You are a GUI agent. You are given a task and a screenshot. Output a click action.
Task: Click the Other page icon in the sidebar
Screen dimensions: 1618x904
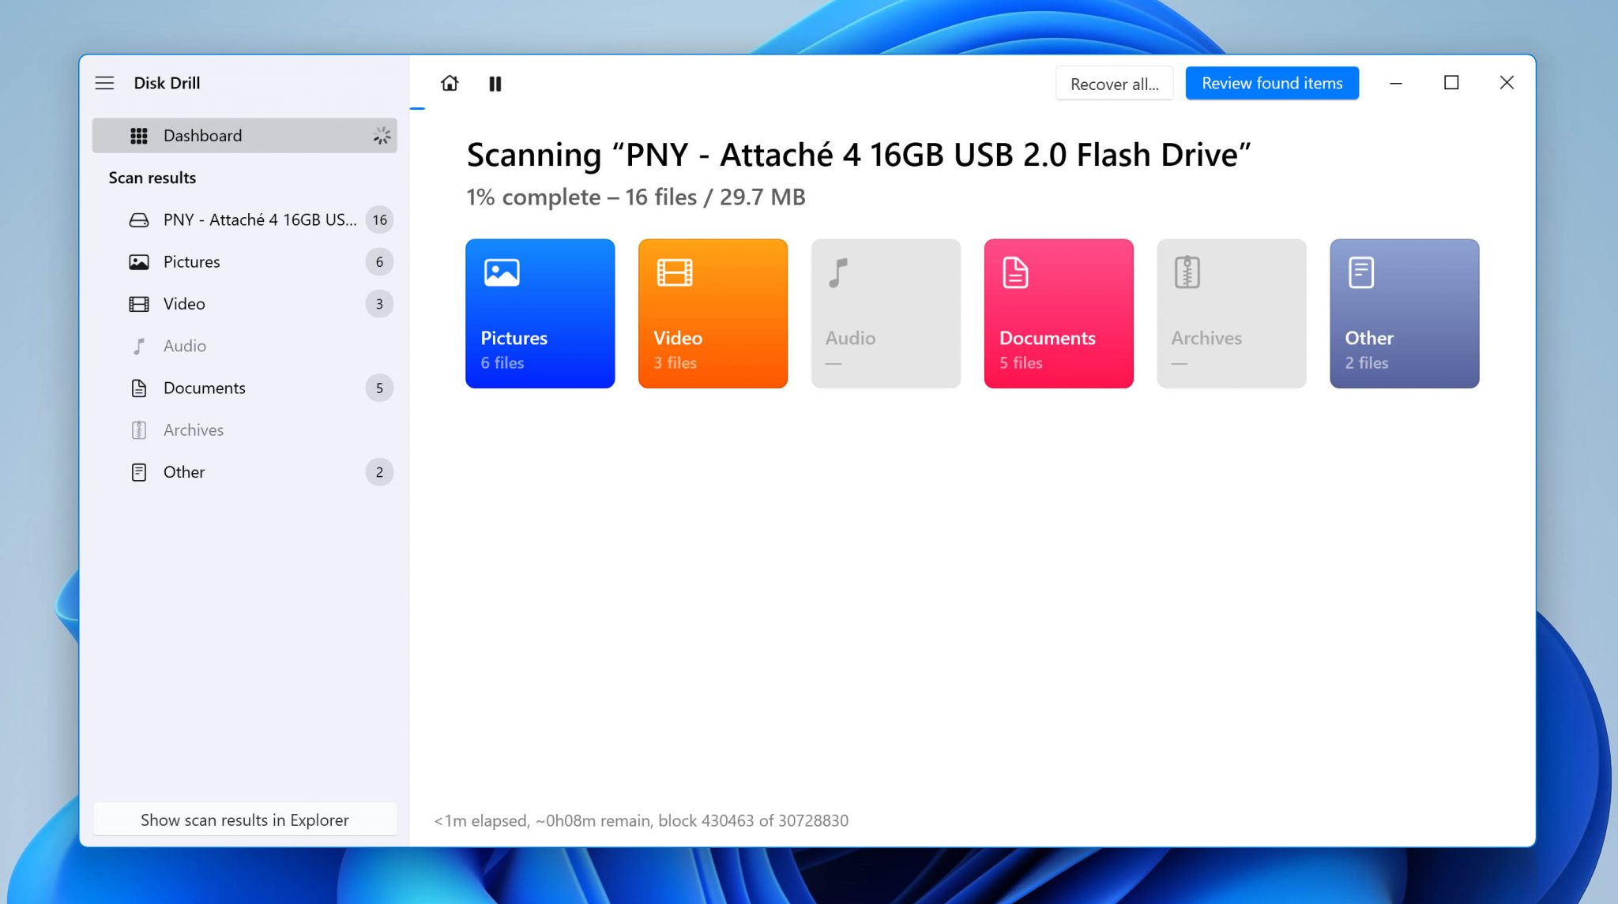point(139,472)
